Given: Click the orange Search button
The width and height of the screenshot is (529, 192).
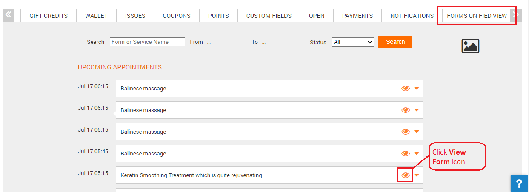Looking at the screenshot, I should coord(395,42).
